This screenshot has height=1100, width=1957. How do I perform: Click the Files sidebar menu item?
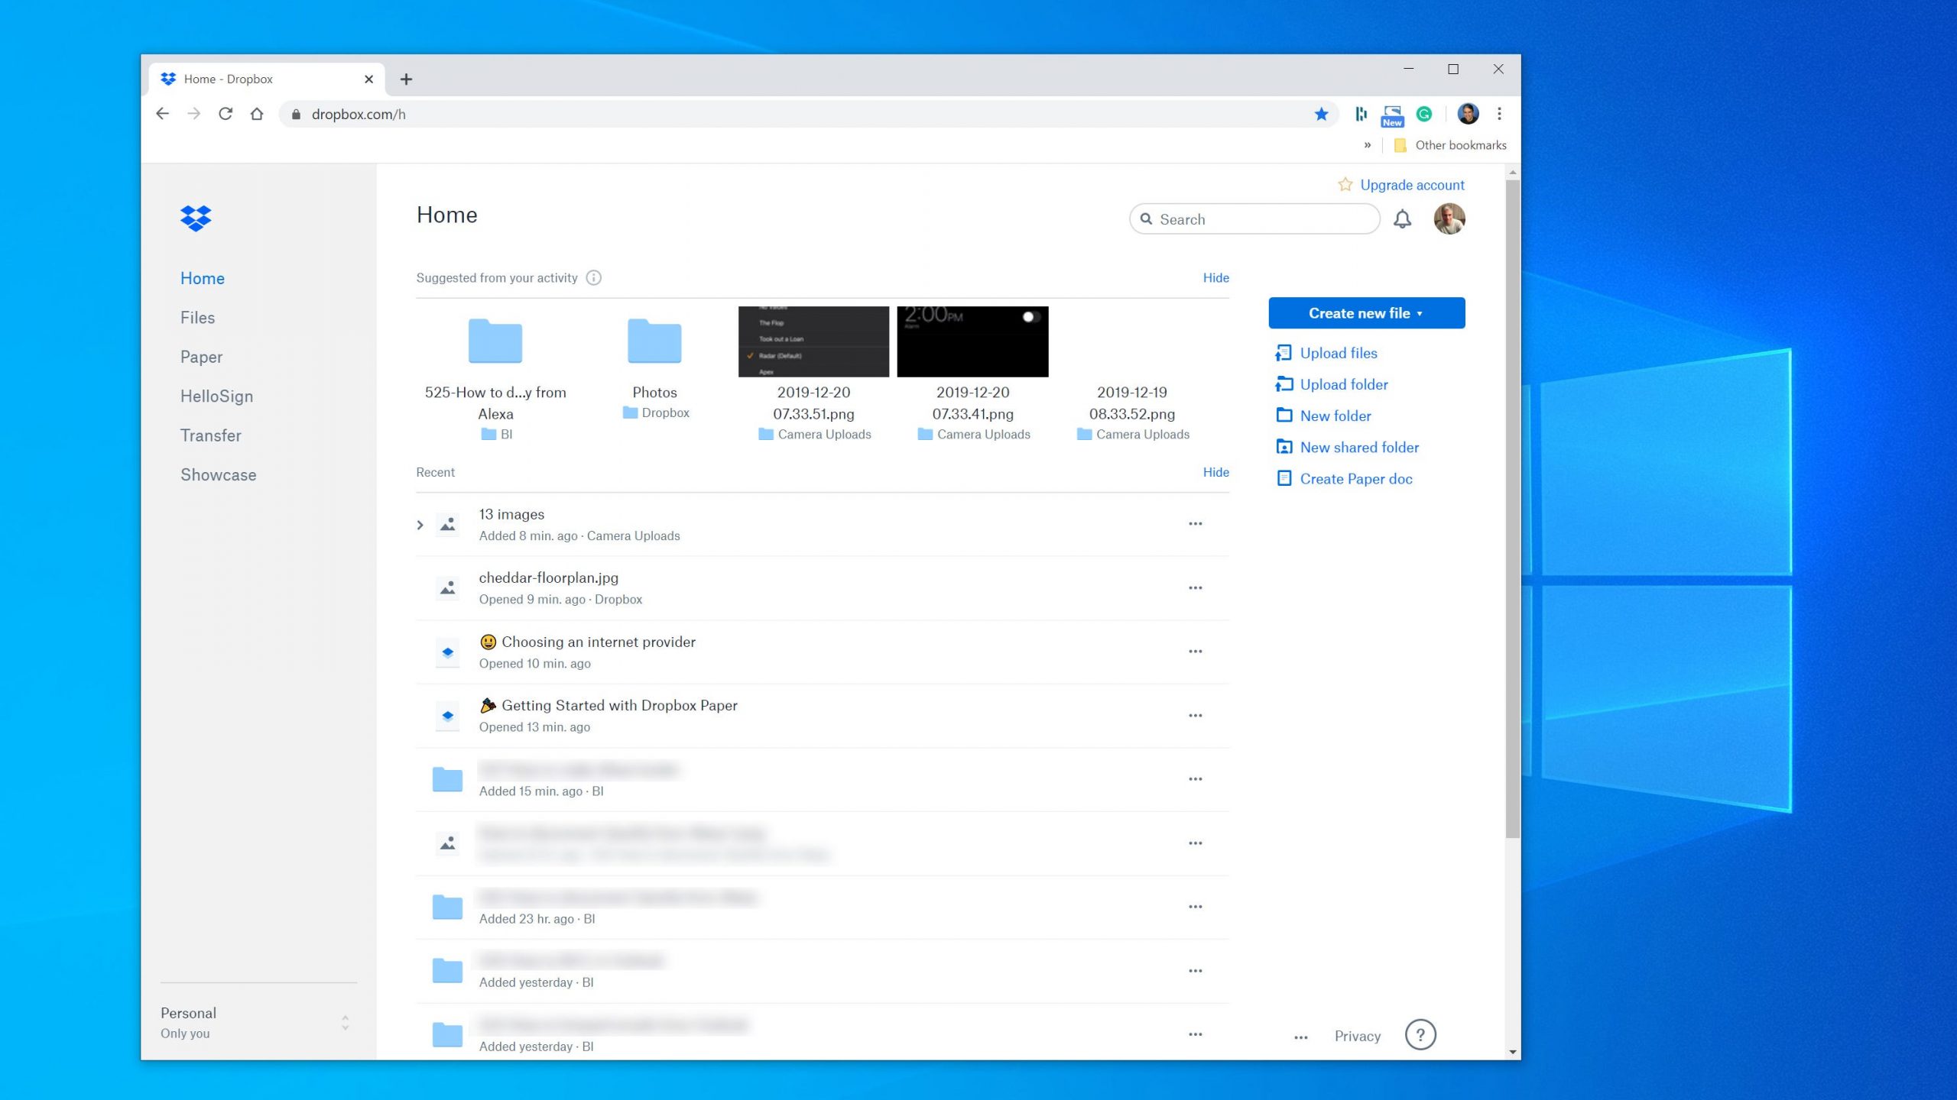197,317
